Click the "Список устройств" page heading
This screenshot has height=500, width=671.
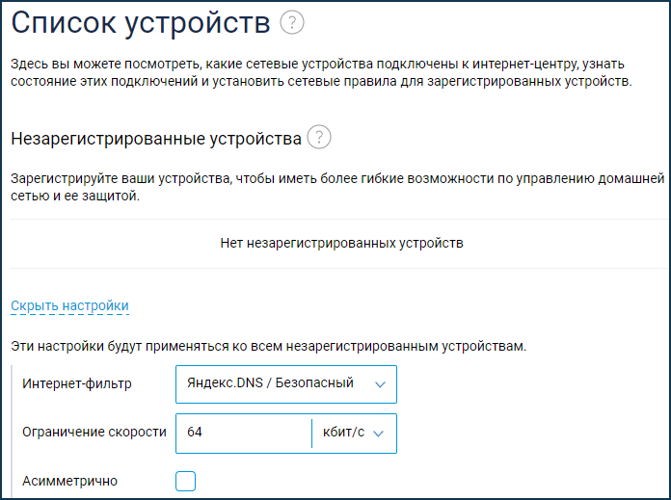pos(142,23)
